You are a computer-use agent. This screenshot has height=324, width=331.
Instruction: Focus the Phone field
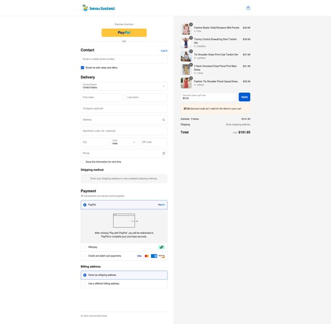124,153
